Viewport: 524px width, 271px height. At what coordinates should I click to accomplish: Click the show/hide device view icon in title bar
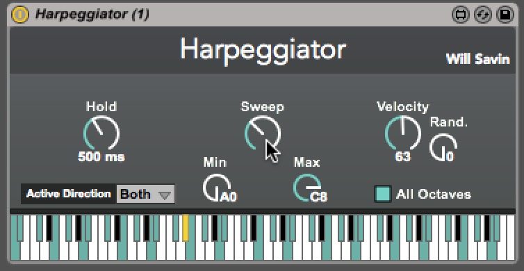[461, 15]
